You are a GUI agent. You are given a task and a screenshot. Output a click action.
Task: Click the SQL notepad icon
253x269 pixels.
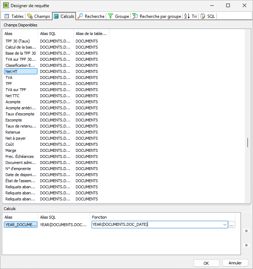(203, 16)
